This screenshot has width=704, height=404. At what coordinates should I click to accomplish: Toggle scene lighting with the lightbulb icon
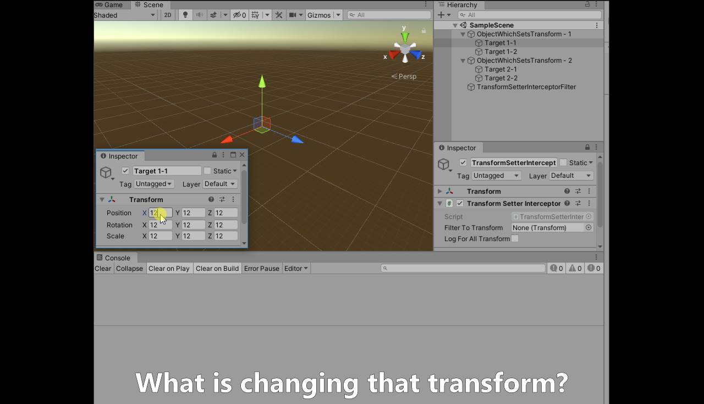[x=185, y=15]
